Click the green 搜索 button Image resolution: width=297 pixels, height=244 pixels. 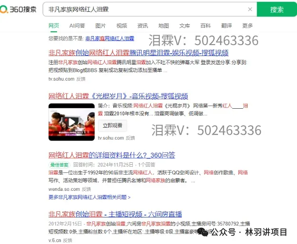(277, 9)
